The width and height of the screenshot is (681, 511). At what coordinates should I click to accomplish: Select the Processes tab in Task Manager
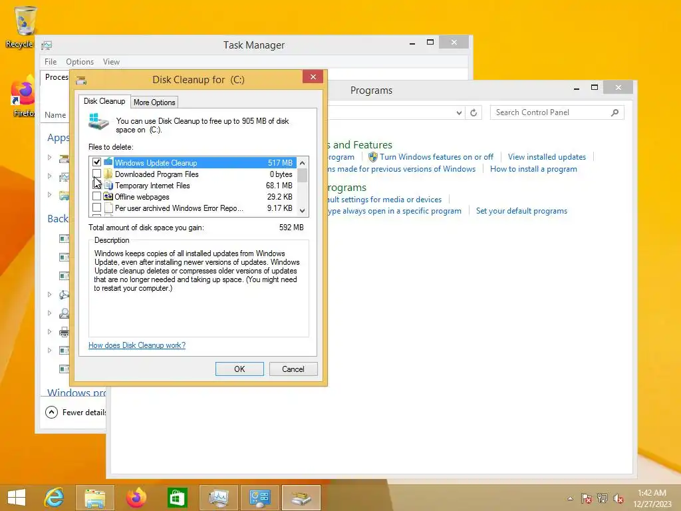[57, 77]
